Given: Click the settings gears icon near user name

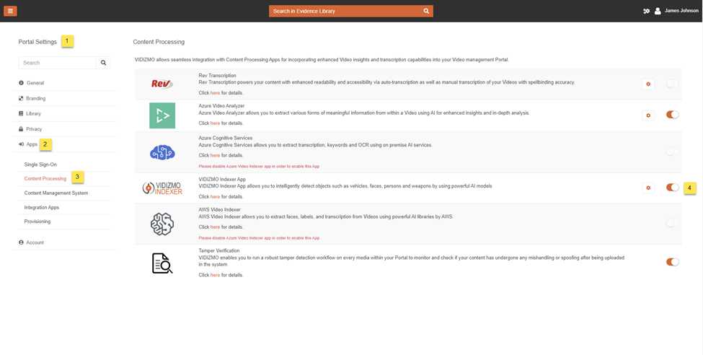Looking at the screenshot, I should click(646, 11).
